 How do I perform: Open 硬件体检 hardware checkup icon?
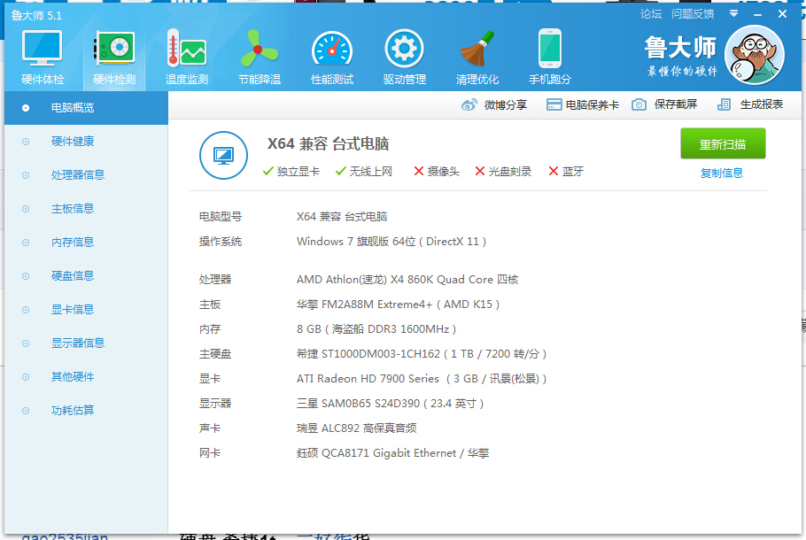tap(43, 49)
